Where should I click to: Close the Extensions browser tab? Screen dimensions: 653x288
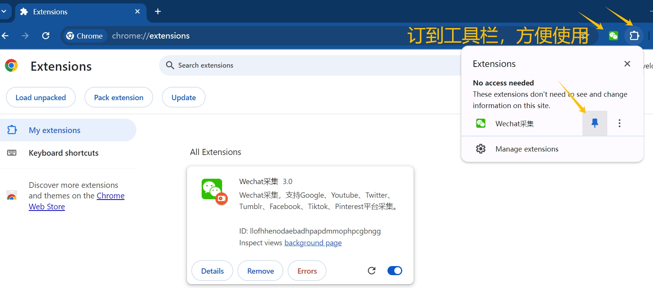pyautogui.click(x=137, y=12)
